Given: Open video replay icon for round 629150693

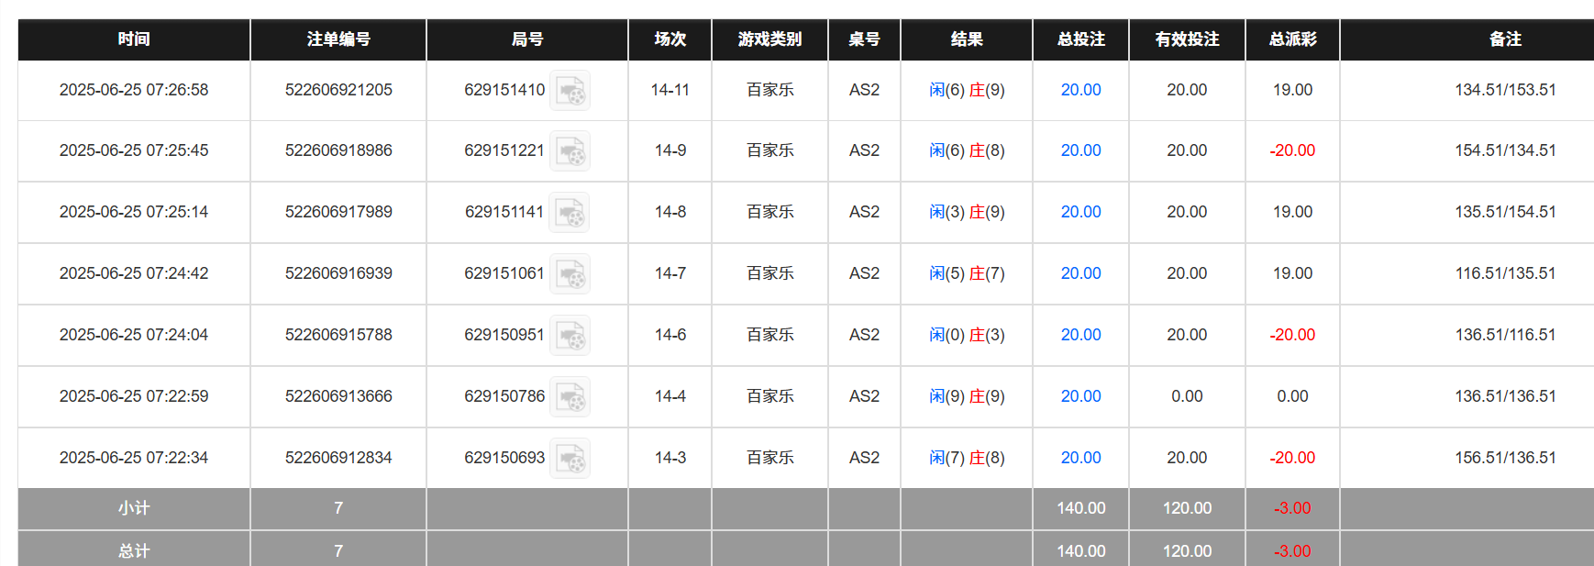Looking at the screenshot, I should tap(570, 459).
